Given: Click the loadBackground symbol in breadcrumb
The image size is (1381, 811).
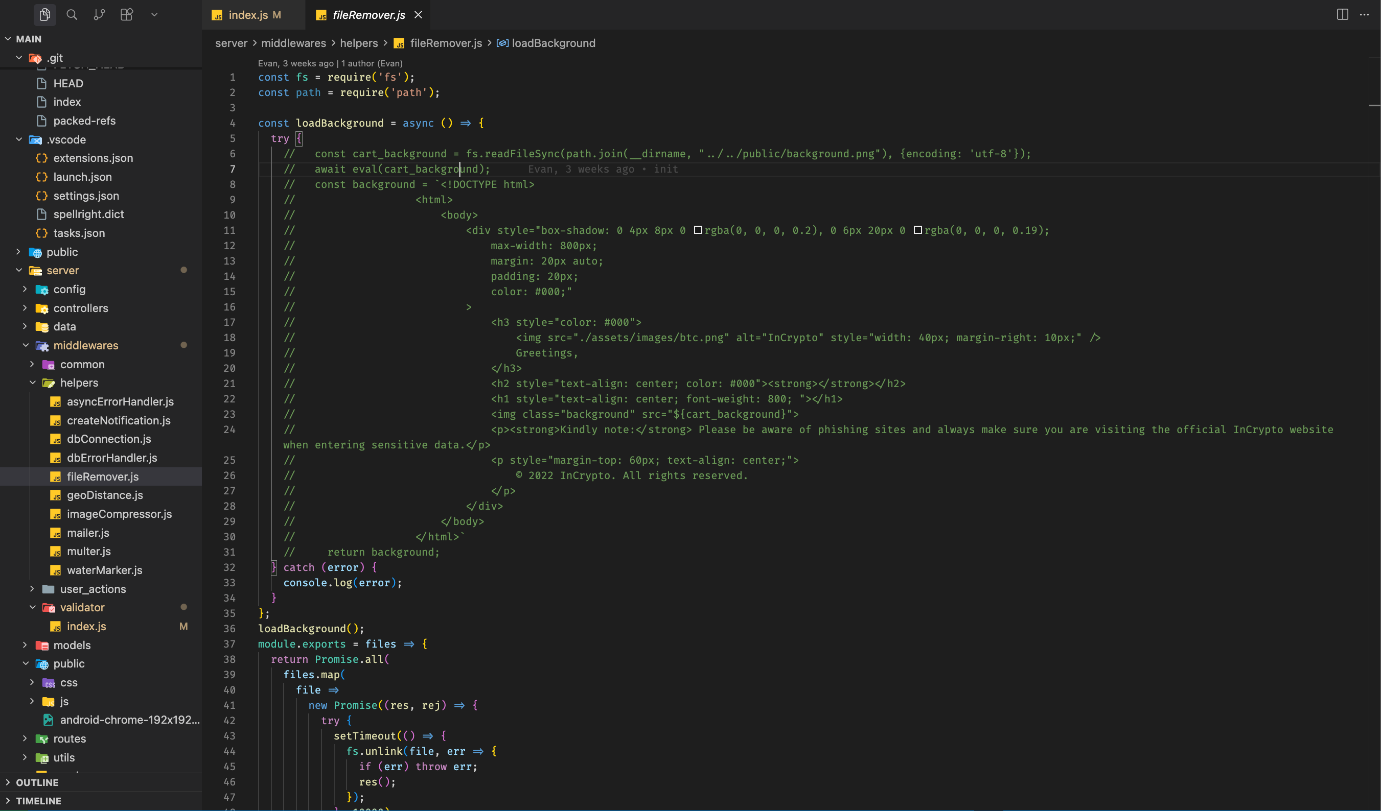Looking at the screenshot, I should pyautogui.click(x=553, y=43).
